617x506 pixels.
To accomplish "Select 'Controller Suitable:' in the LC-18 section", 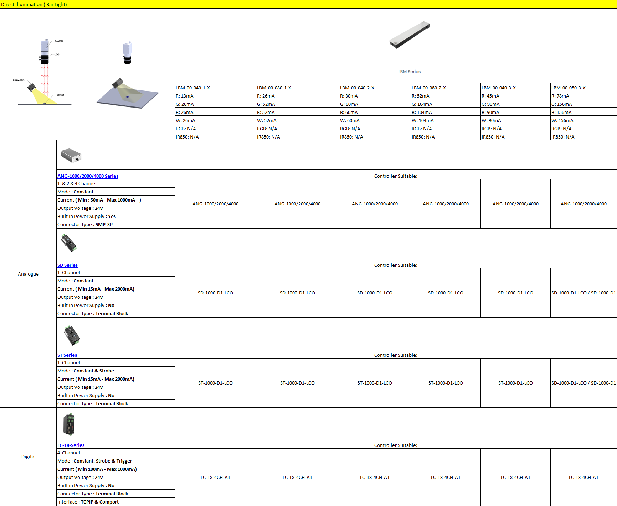I will 396,445.
